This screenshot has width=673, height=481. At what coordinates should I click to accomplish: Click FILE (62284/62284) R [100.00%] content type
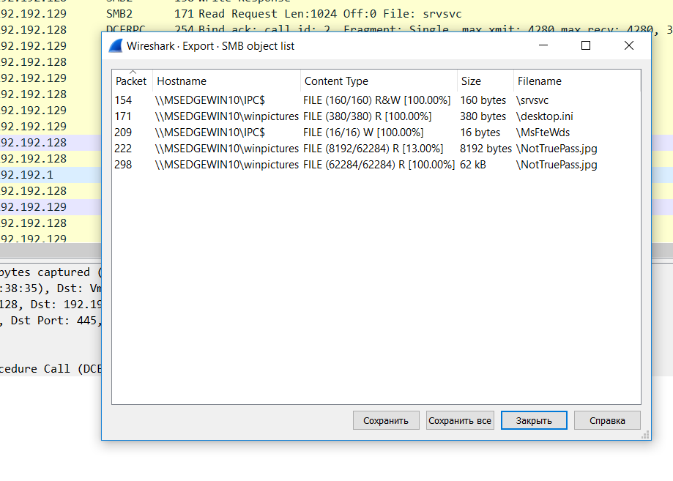[379, 165]
